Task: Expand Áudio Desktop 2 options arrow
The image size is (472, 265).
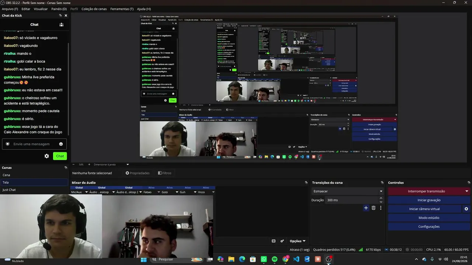Action: point(140,192)
